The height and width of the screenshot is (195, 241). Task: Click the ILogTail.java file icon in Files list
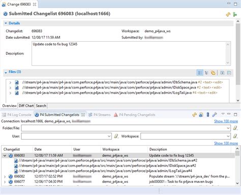click(17, 93)
